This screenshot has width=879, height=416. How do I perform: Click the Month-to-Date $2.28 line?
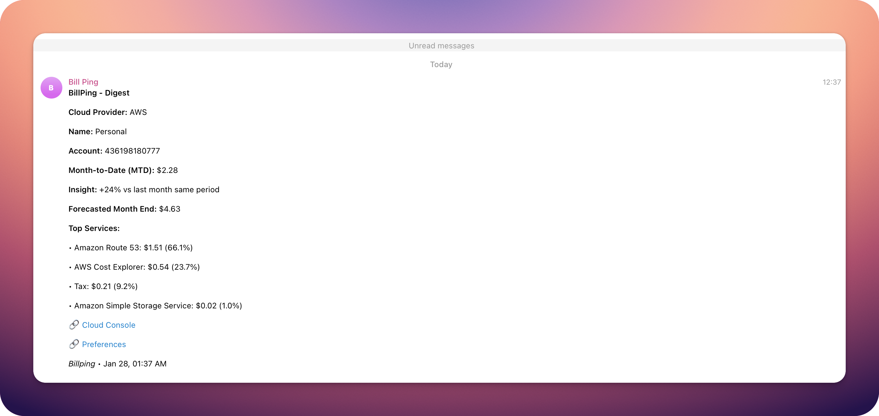[123, 170]
